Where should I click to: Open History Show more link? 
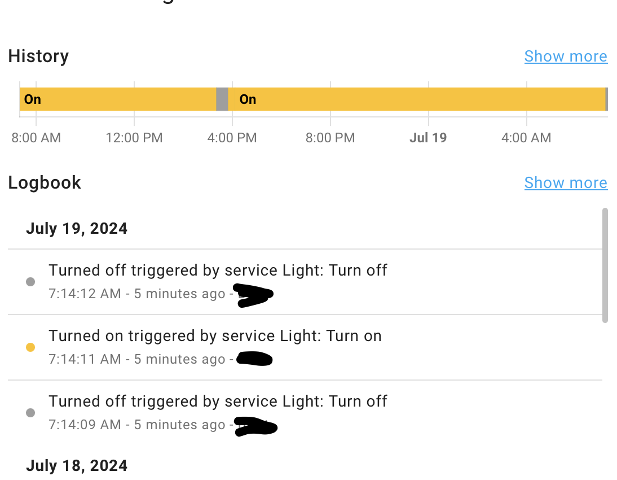pyautogui.click(x=566, y=56)
